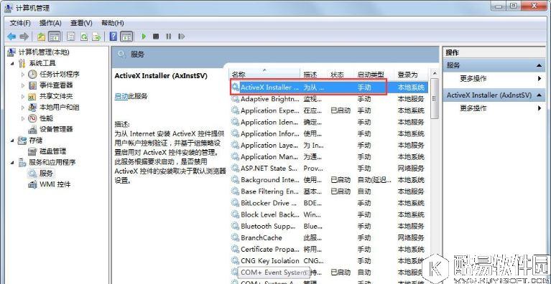Click the services list scrollbar up arrow
Image resolution: width=551 pixels, height=284 pixels.
click(x=435, y=73)
